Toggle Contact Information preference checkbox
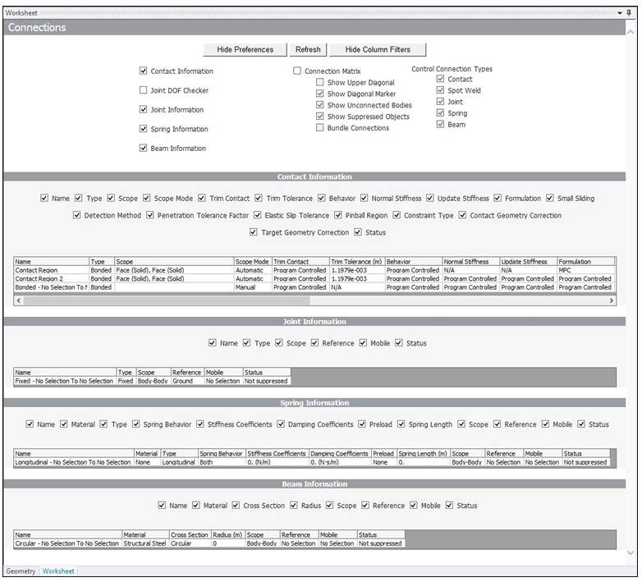This screenshot has height=582, width=642. (143, 71)
